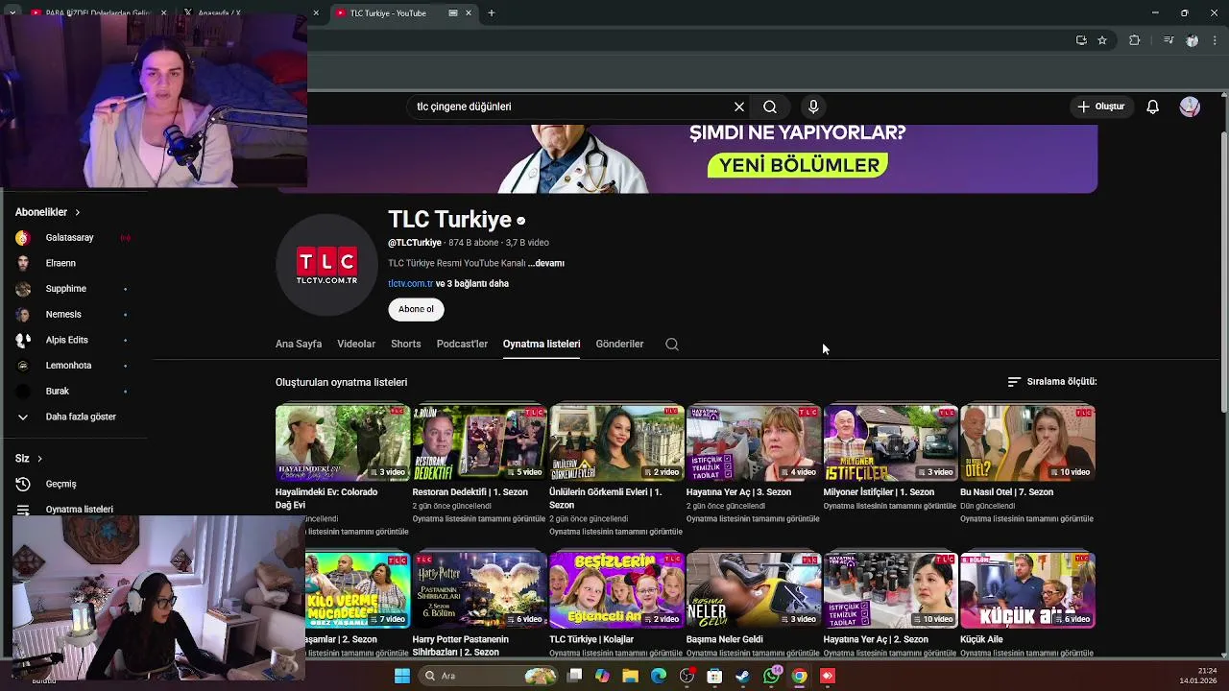View full playlist under Bu Nasıl Otel?

[1026, 519]
